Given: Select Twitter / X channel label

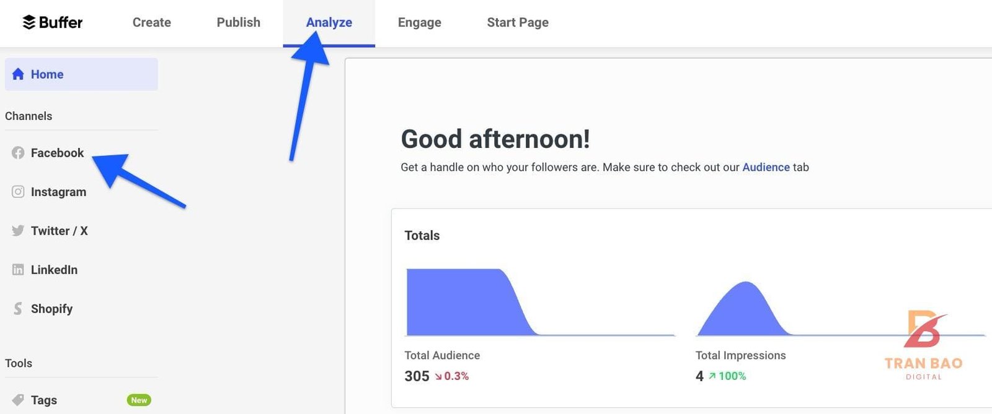Looking at the screenshot, I should coord(60,231).
